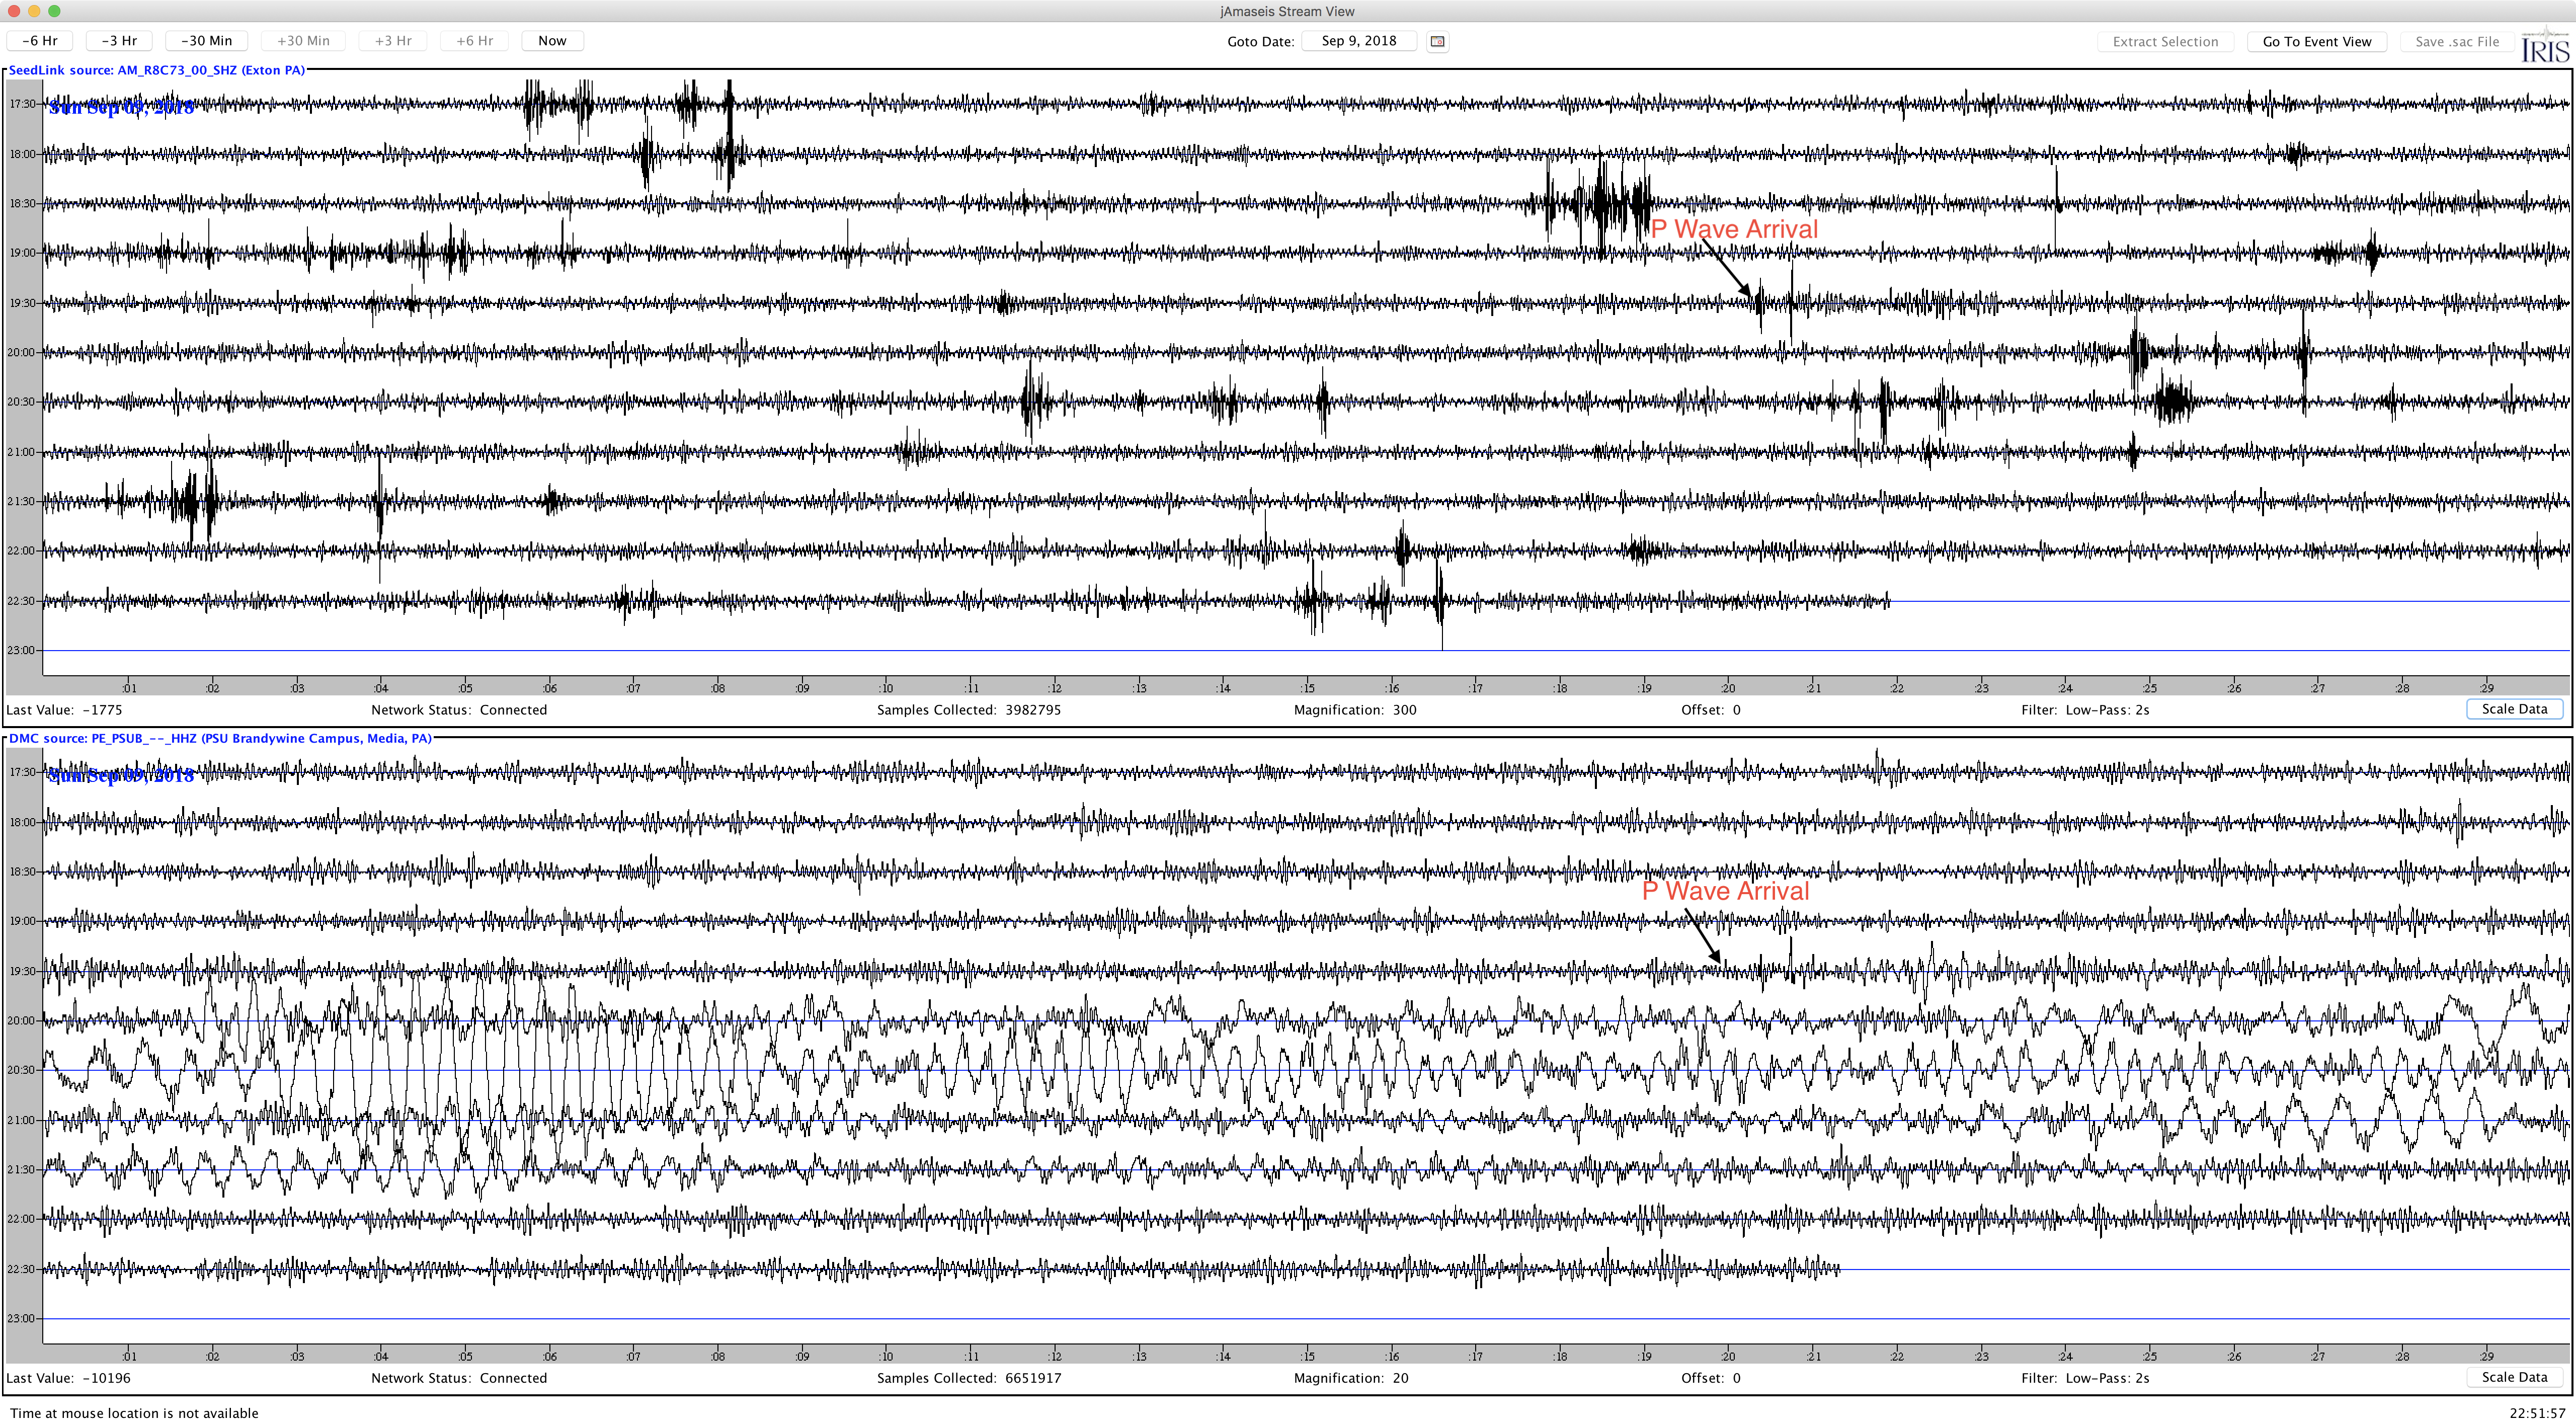Click Network Status: Connected in bottom panel
This screenshot has height=1426, width=2576.
click(459, 1378)
